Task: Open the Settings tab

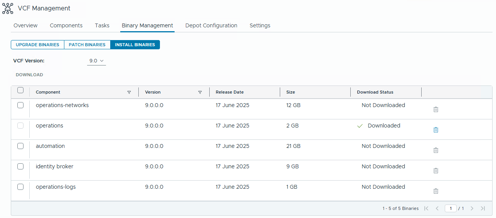Action: pos(260,25)
